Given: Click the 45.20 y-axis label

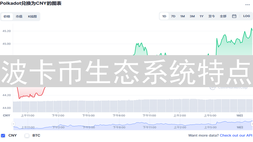Looking at the screenshot, I should tap(7, 31).
